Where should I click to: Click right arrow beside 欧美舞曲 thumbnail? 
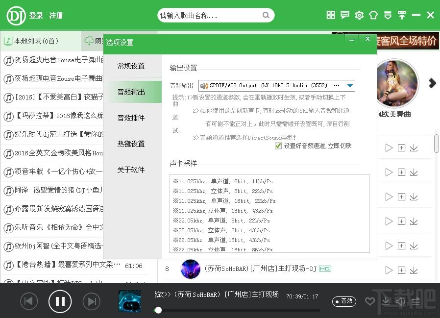[432, 83]
